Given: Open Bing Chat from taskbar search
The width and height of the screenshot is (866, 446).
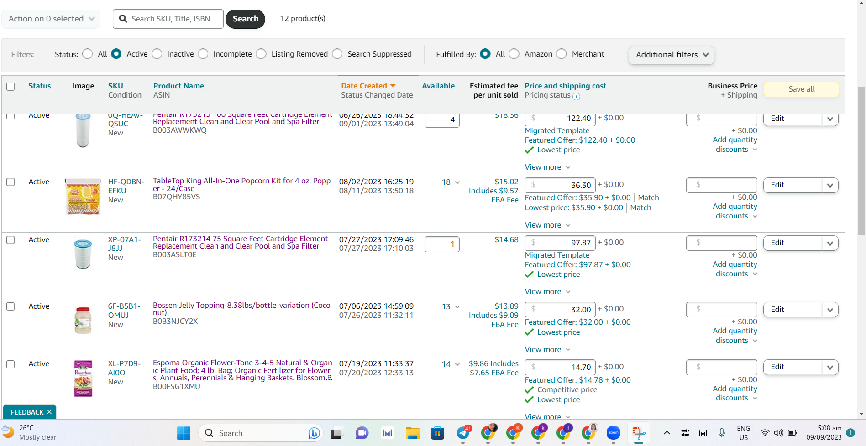Looking at the screenshot, I should 314,433.
